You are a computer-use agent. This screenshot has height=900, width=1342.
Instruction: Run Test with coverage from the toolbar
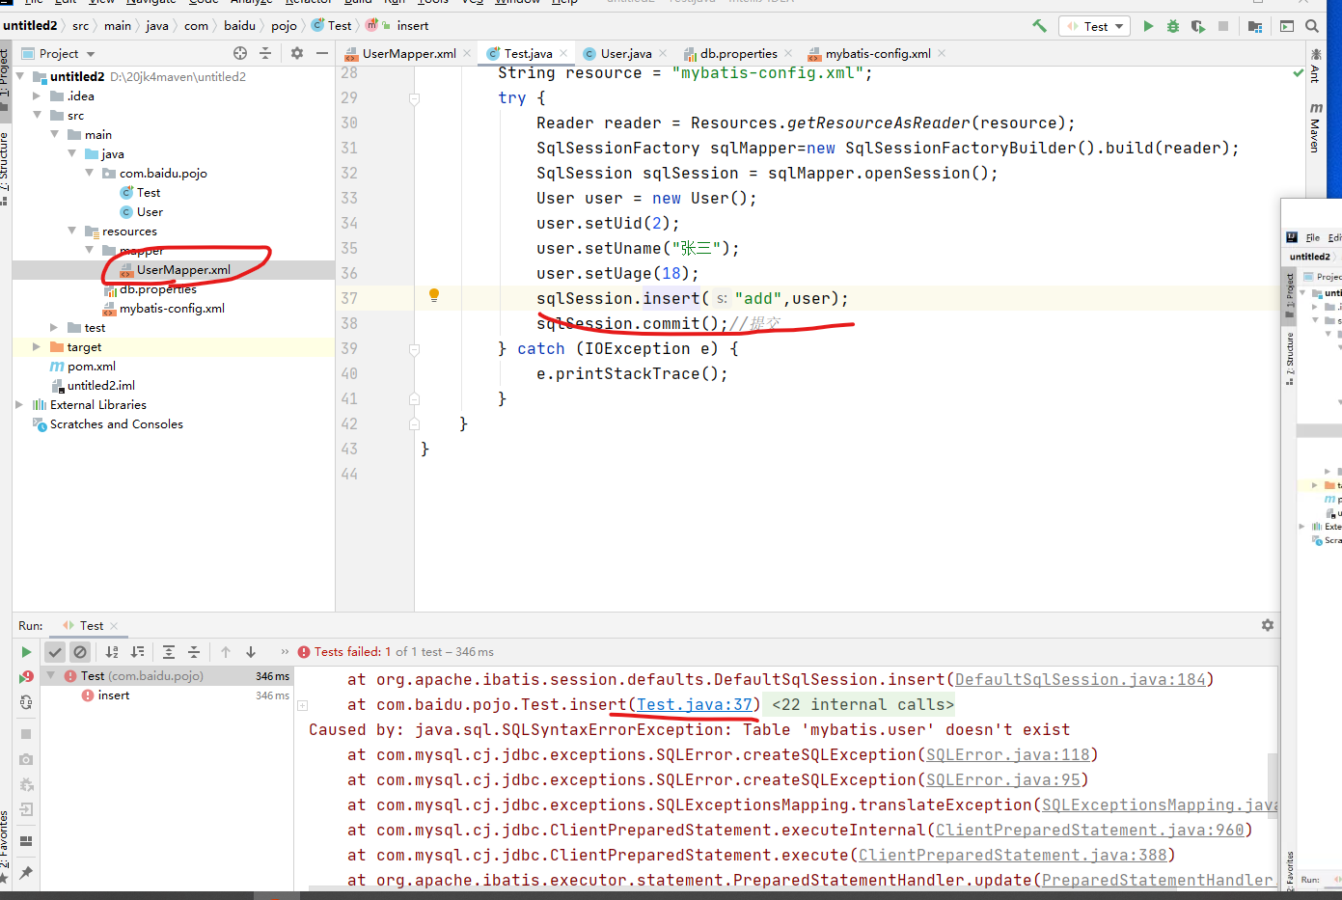click(1198, 26)
